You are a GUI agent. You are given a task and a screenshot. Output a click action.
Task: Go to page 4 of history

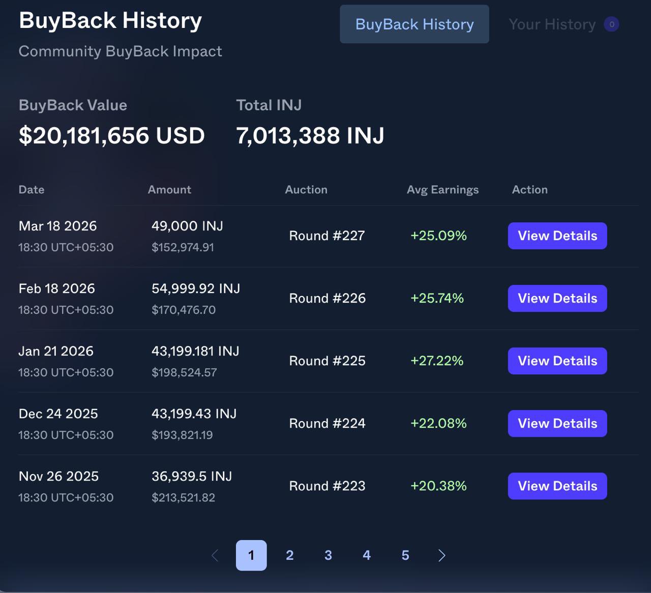pos(367,555)
